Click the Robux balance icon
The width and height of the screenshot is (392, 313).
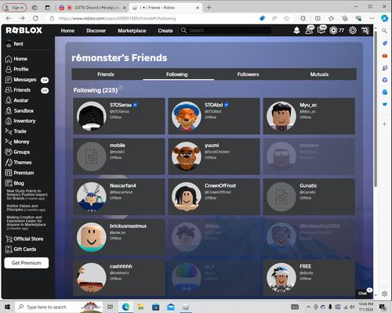coord(333,31)
